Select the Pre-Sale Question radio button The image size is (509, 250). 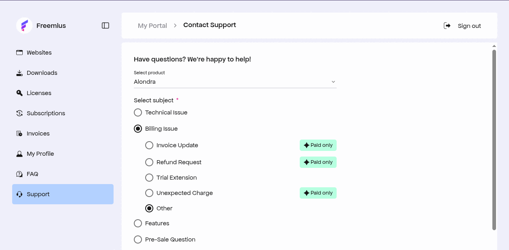tap(138, 239)
